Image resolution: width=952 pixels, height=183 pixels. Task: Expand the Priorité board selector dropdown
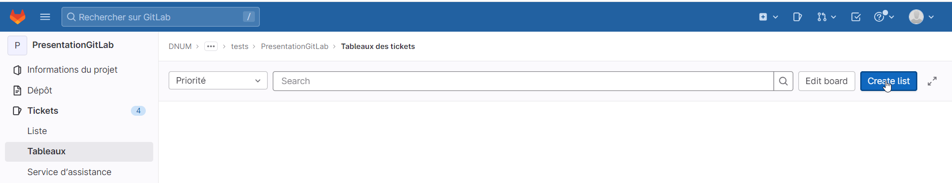pos(218,81)
